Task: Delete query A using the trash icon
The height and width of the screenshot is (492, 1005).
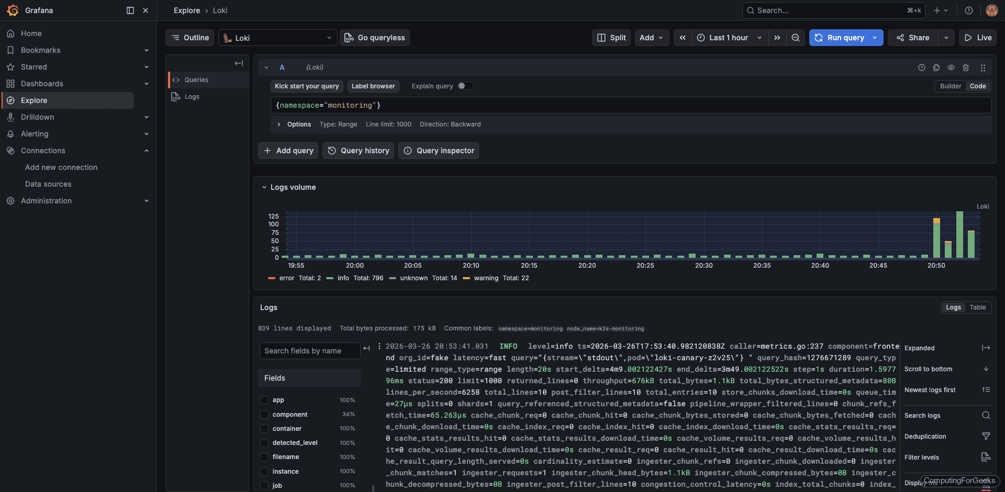Action: click(966, 67)
